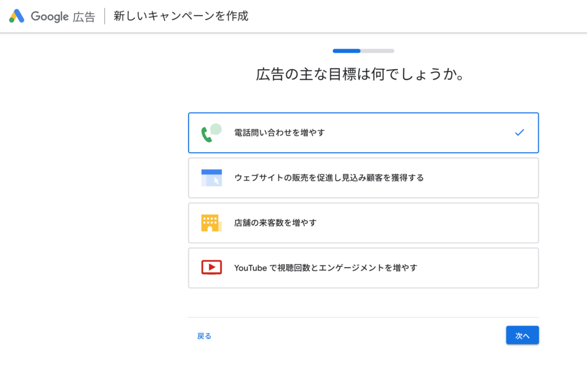Choose 店舗の来客数を増やす goal

click(x=275, y=223)
